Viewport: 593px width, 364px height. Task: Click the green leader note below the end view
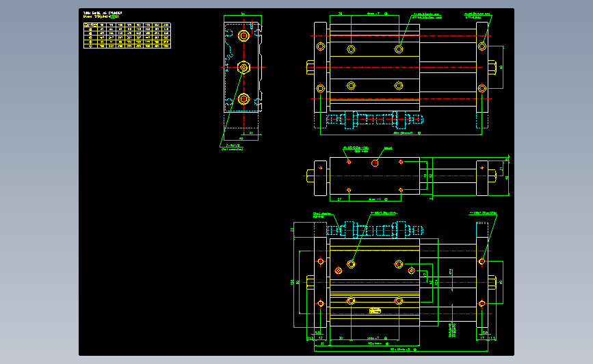point(233,148)
